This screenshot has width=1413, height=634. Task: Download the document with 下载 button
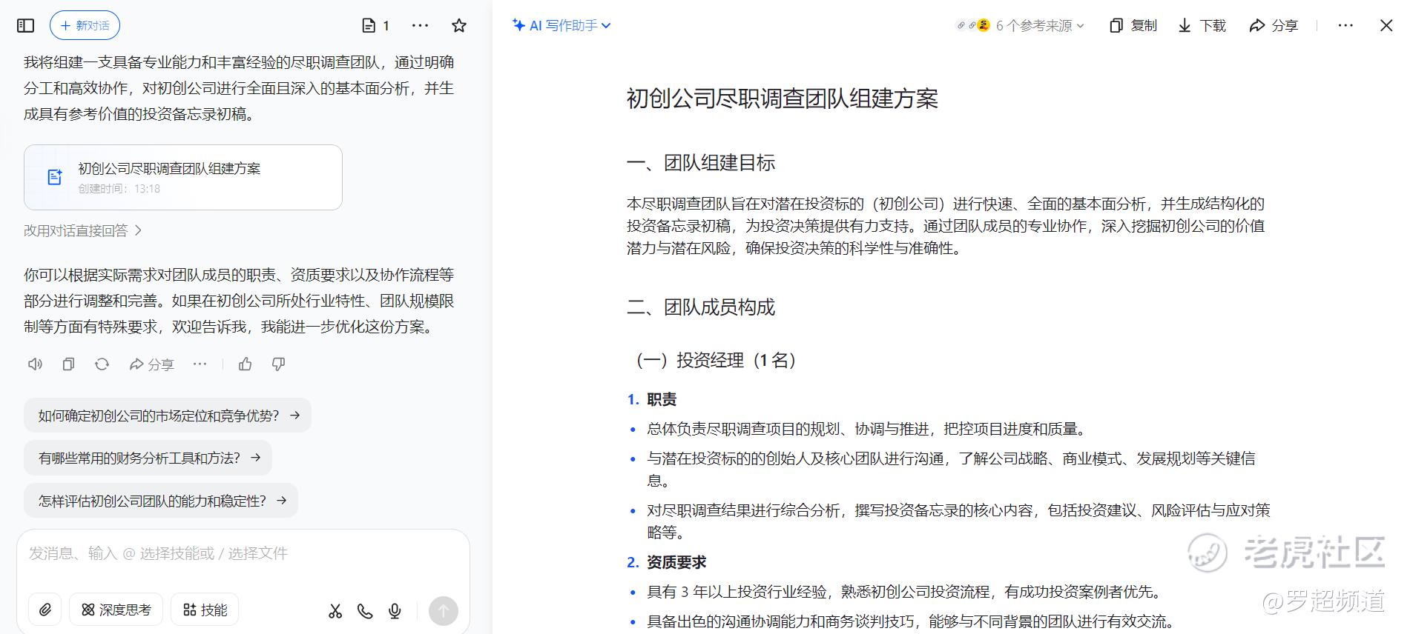point(1202,26)
